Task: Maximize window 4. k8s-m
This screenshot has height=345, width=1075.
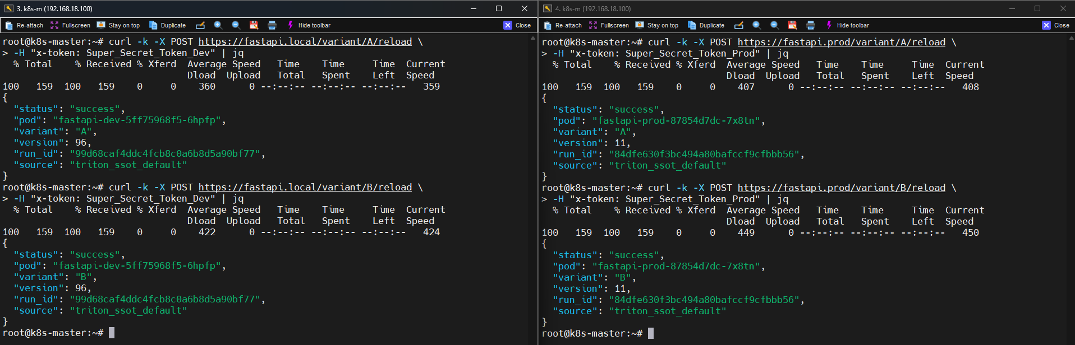Action: (1037, 8)
